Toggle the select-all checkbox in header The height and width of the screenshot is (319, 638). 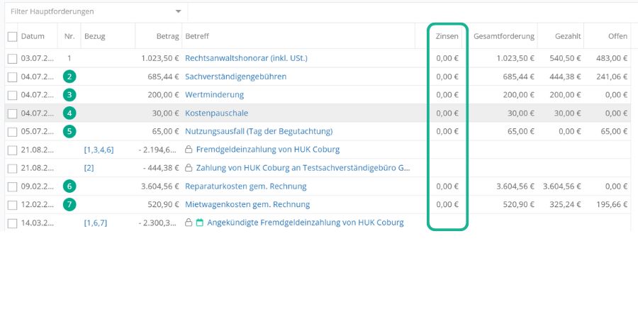click(x=12, y=36)
